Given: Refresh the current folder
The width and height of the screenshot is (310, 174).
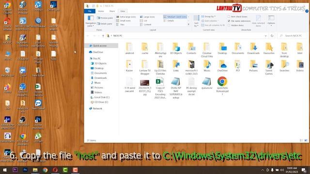Looking at the screenshot, I should tap(272, 36).
